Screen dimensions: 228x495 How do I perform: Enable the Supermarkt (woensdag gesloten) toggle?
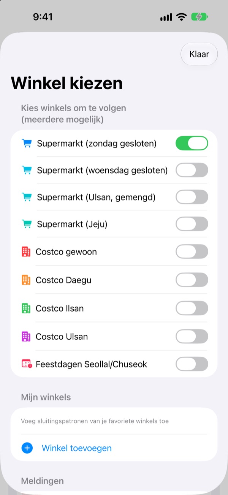[192, 170]
